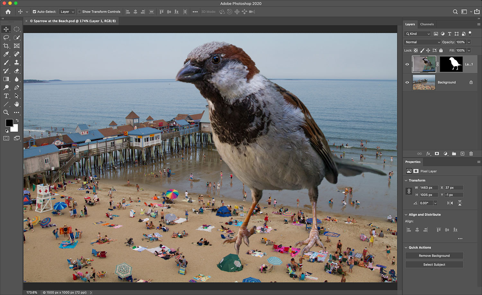Select the Move tool
Viewport: 482px width, 295px height.
pos(6,29)
